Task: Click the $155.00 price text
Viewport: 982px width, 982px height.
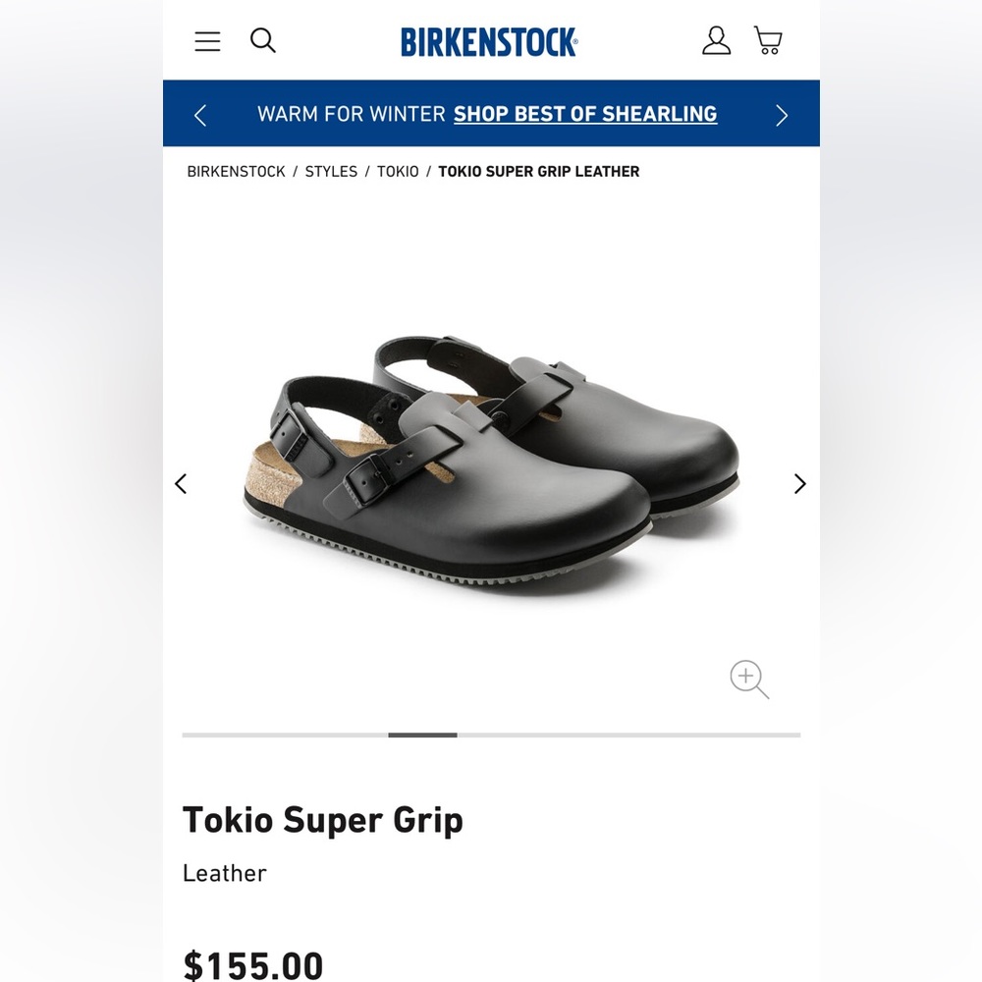Action: coord(252,965)
